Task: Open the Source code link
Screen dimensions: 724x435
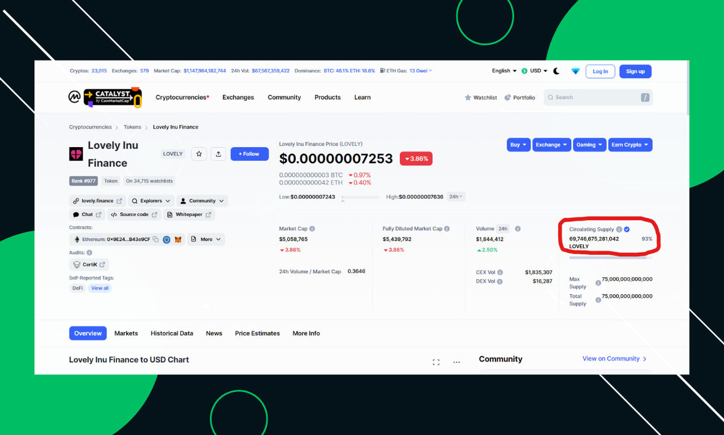Action: pyautogui.click(x=133, y=214)
